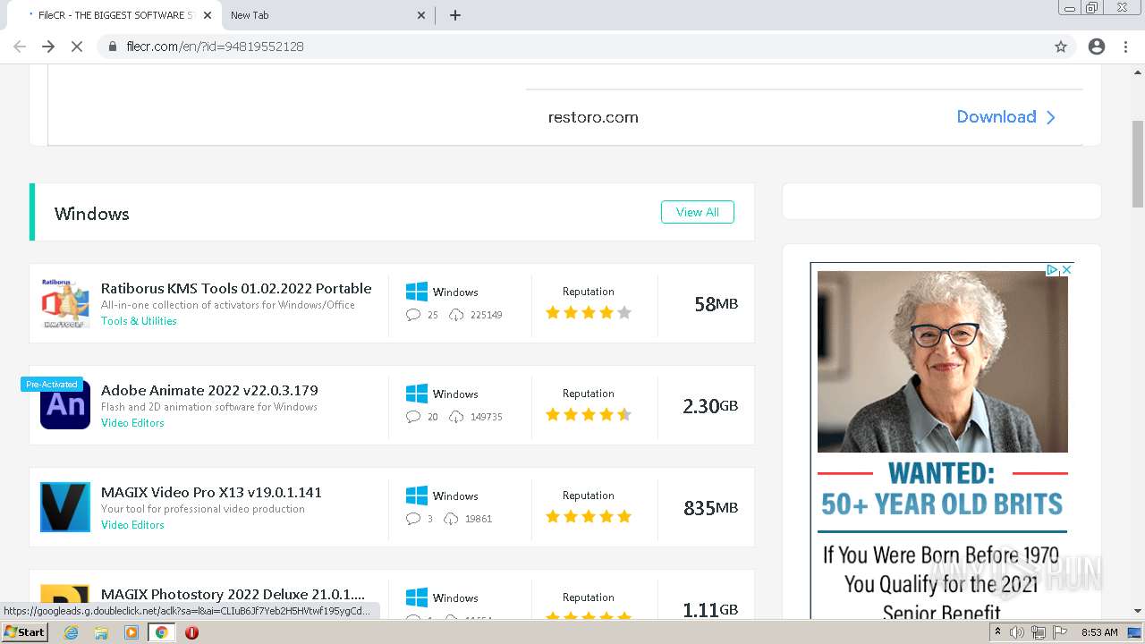The width and height of the screenshot is (1145, 644).
Task: Click Windows logo in MAGIX Video Pro row
Action: tap(417, 496)
